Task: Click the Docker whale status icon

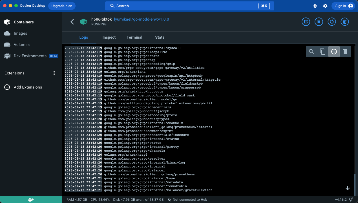Action: (x=31, y=200)
